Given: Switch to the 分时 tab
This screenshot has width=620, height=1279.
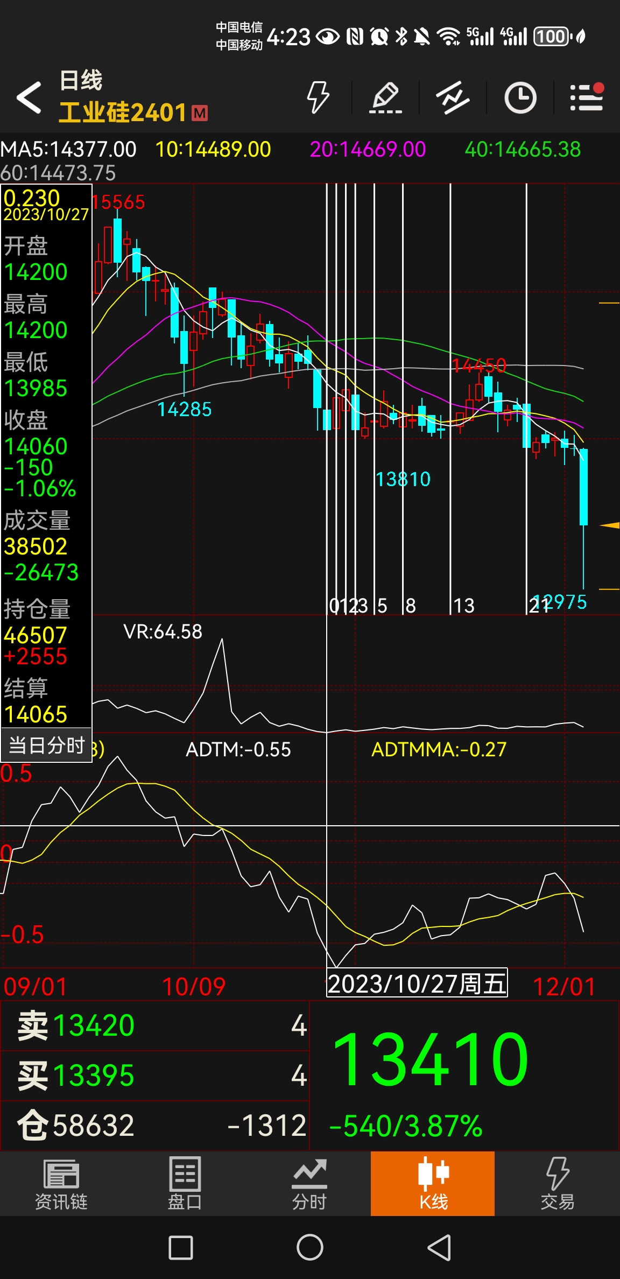Looking at the screenshot, I should (309, 1184).
